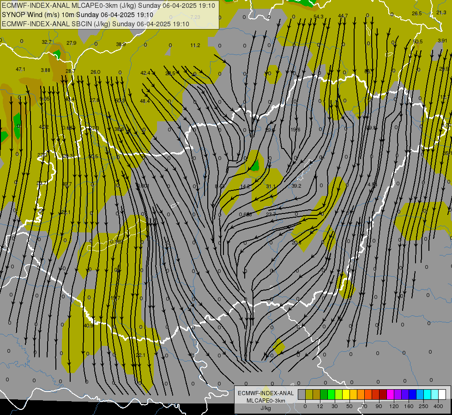
Task: Click the map value 21.3
Action: [441, 12]
